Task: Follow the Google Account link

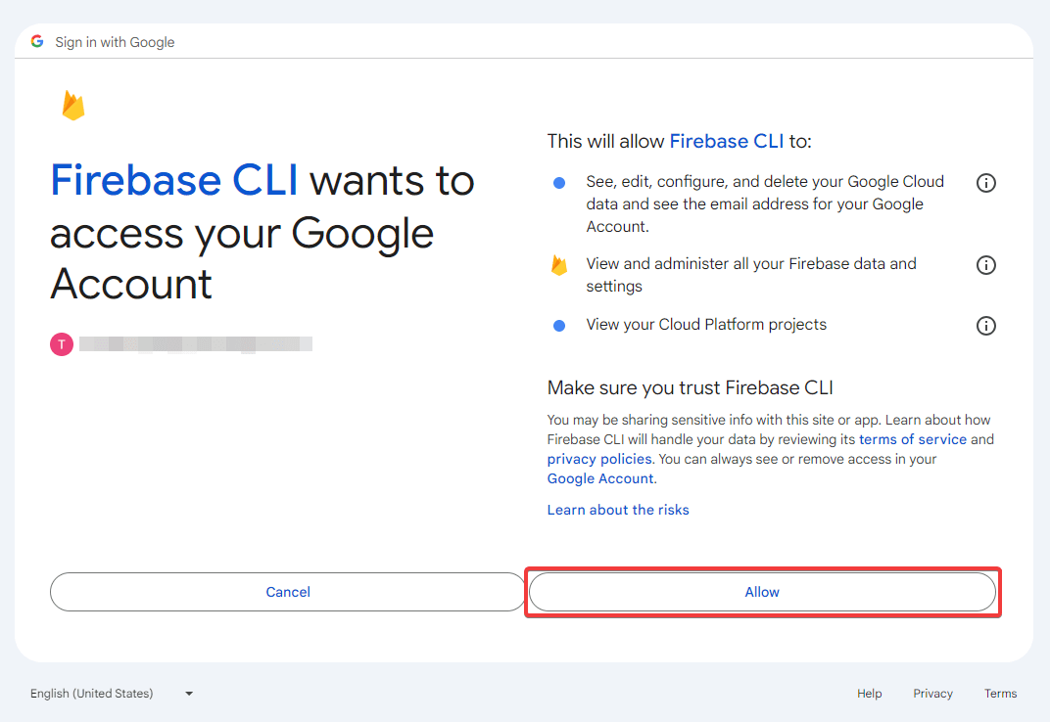Action: coord(600,478)
